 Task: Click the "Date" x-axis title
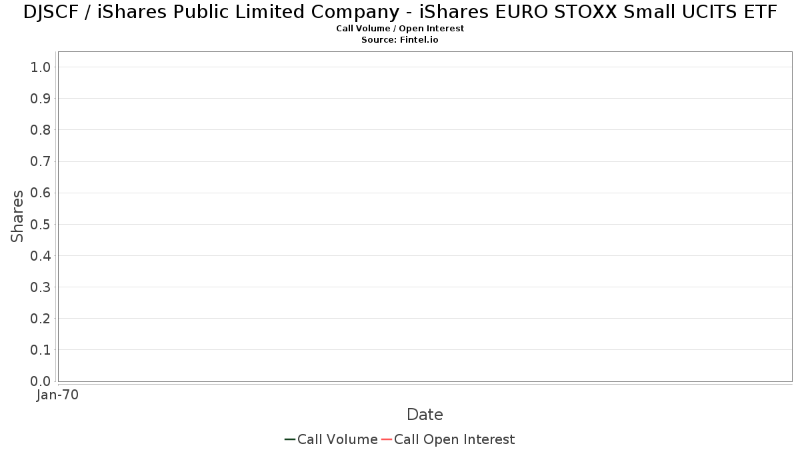pyautogui.click(x=425, y=415)
